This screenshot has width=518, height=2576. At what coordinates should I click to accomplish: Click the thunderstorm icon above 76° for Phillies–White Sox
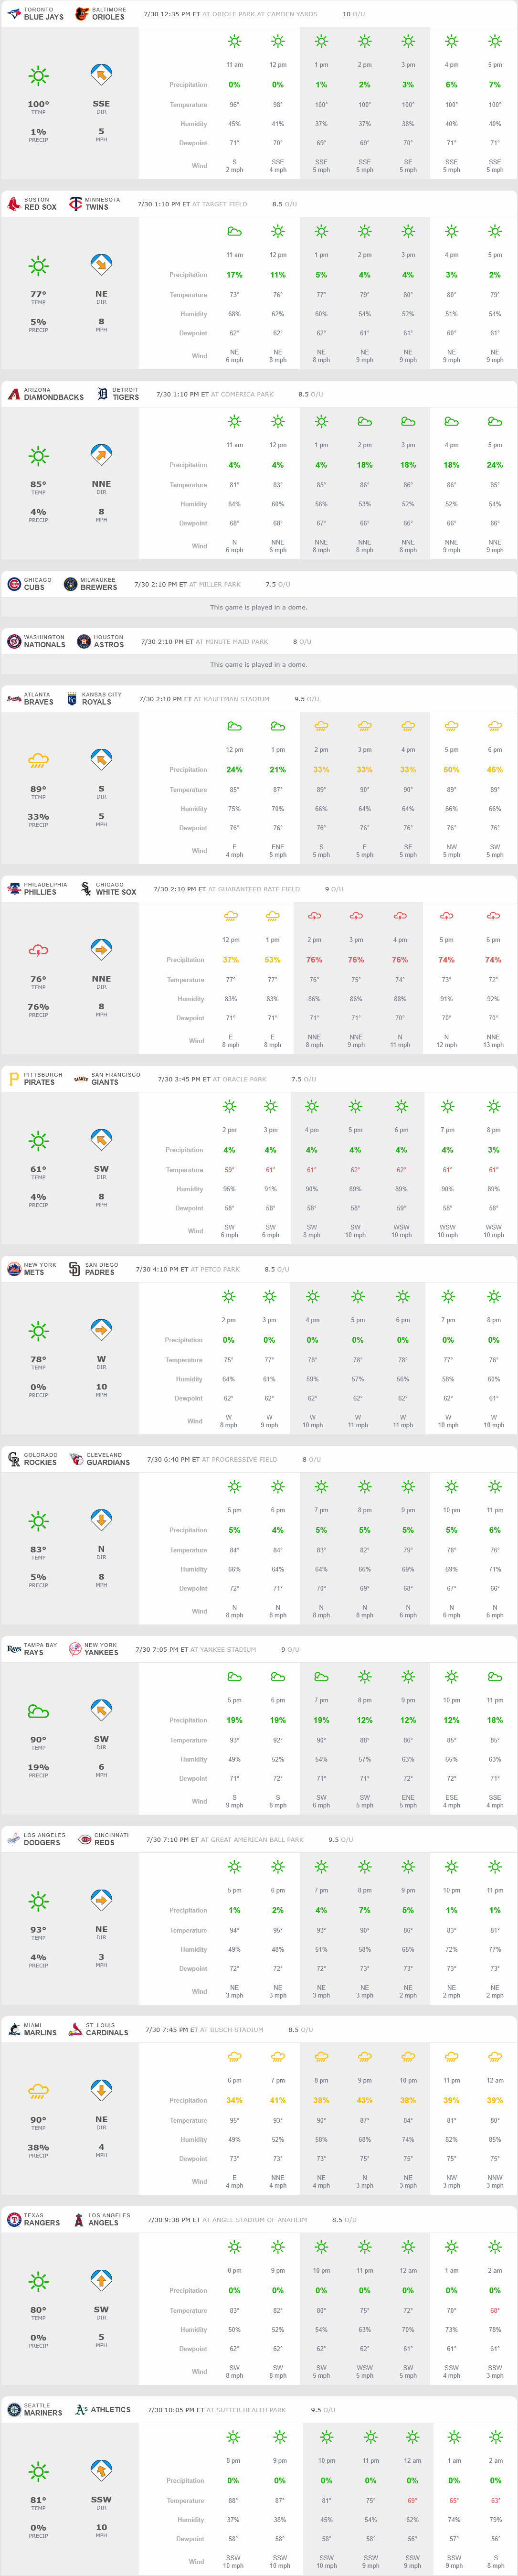click(38, 950)
